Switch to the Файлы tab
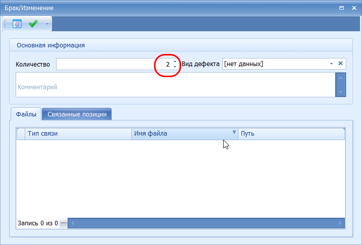This screenshot has height=245, width=362. tap(26, 114)
